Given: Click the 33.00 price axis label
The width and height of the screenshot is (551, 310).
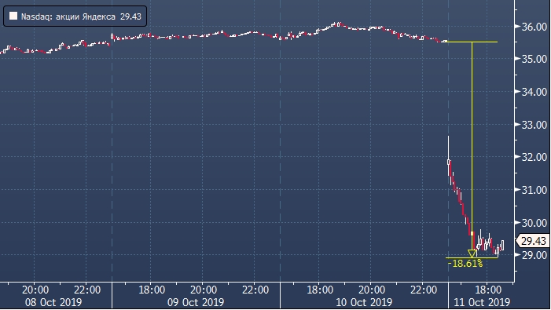Looking at the screenshot, I should (x=534, y=125).
